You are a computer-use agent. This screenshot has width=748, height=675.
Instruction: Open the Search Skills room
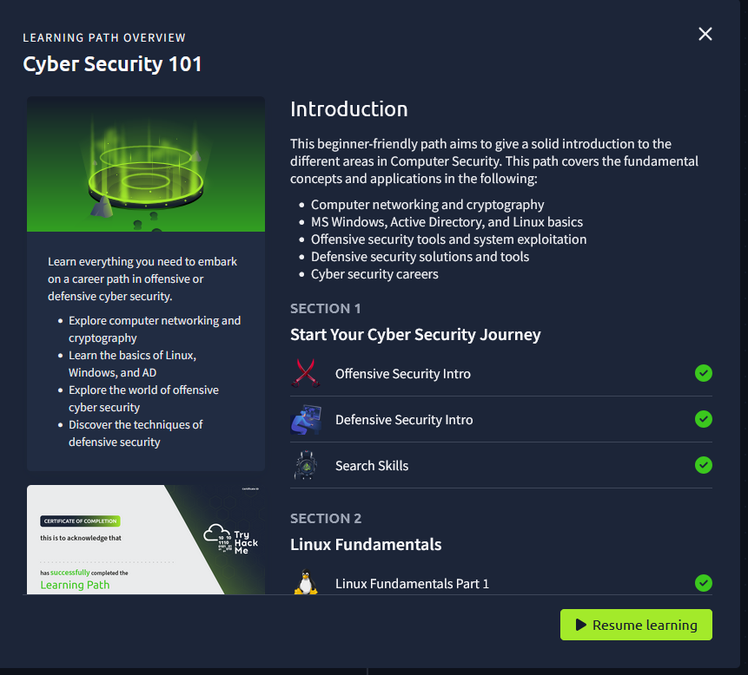372,466
